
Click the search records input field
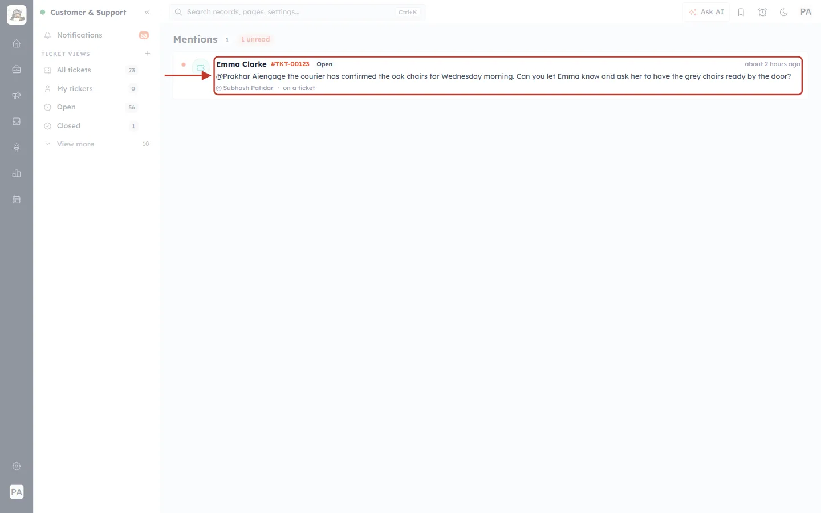(298, 12)
